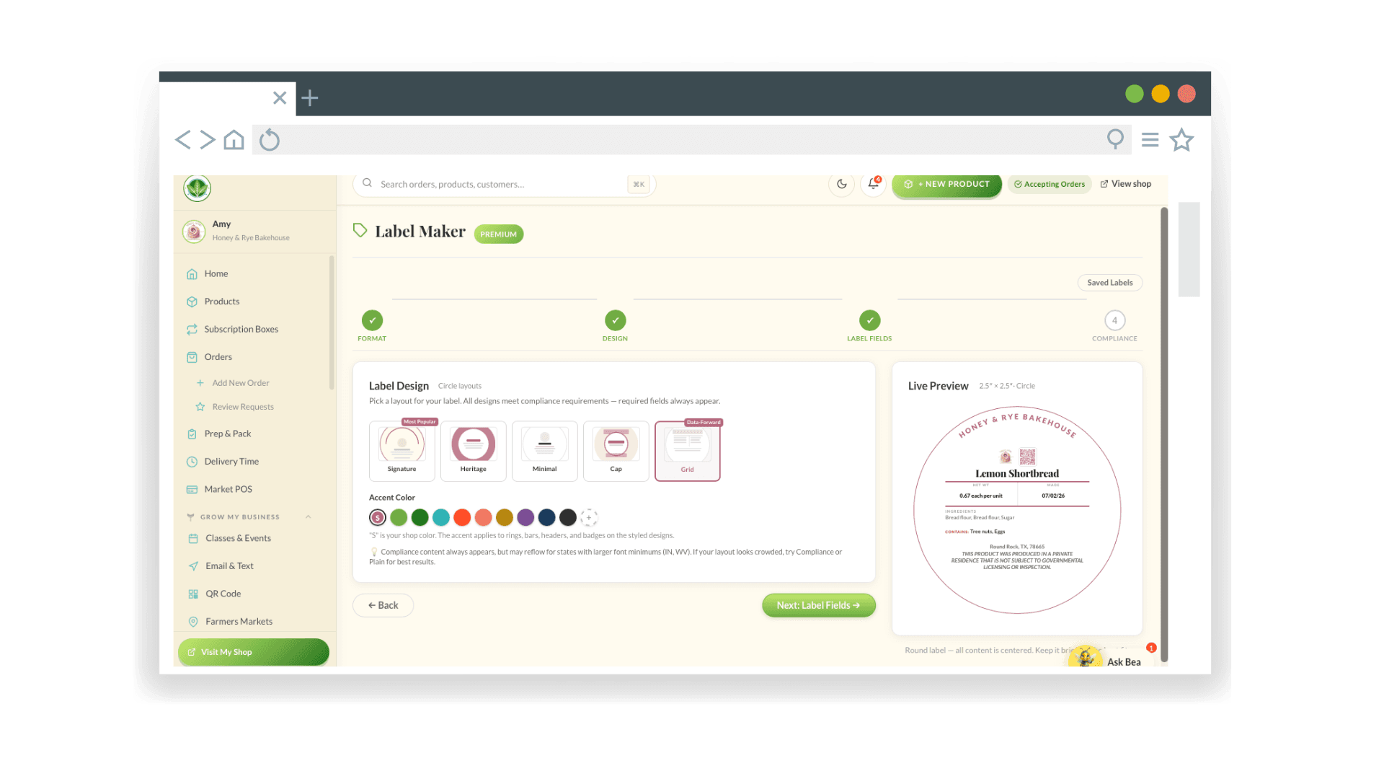Select the navy blue accent swatch

(547, 518)
